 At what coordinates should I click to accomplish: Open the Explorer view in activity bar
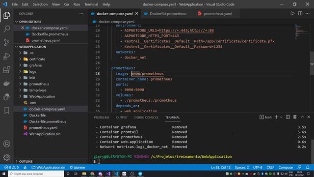click(6, 15)
